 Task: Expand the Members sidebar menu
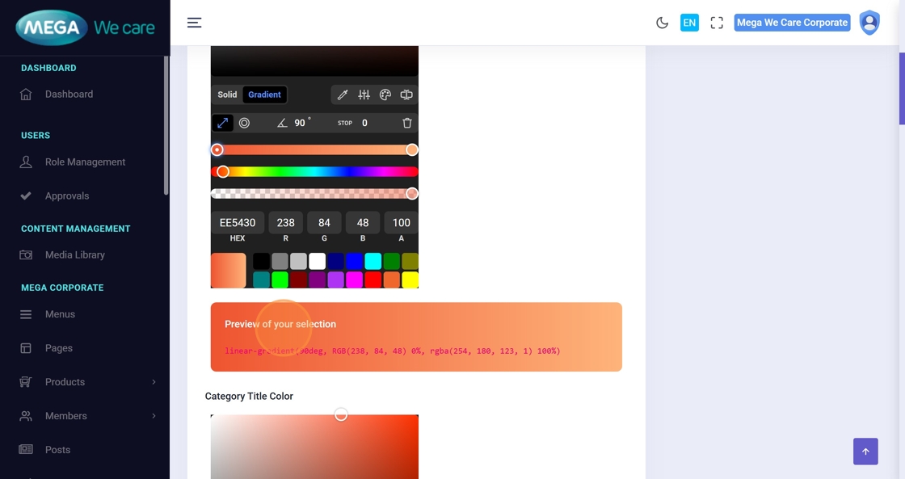click(87, 416)
